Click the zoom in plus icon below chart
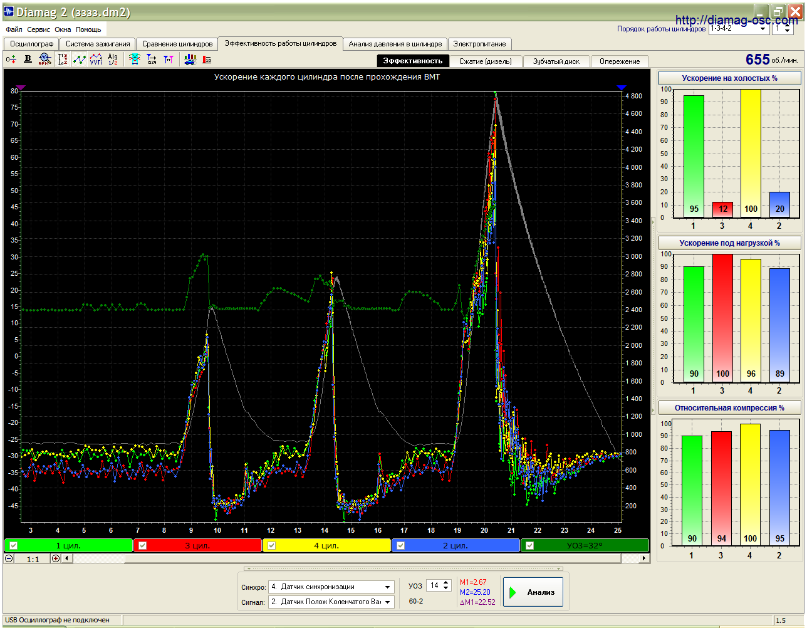Viewport: 807px width, 628px height. pyautogui.click(x=56, y=558)
